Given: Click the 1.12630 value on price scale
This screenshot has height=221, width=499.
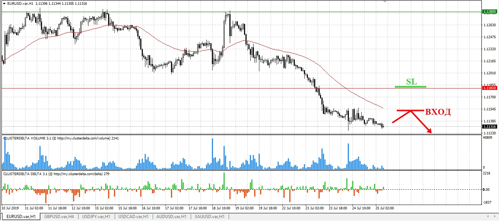Looking at the screenshot, I should [489, 25].
